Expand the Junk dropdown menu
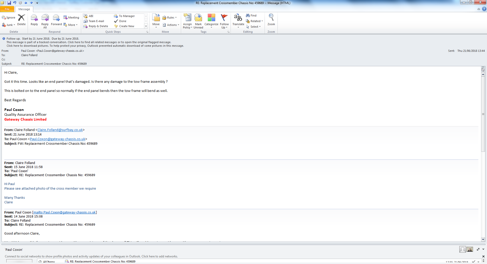The width and height of the screenshot is (487, 264). point(9,25)
